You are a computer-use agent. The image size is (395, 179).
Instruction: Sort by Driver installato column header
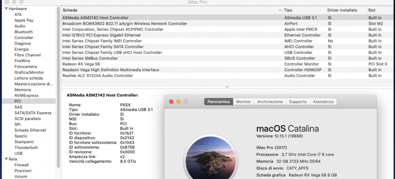point(347,10)
